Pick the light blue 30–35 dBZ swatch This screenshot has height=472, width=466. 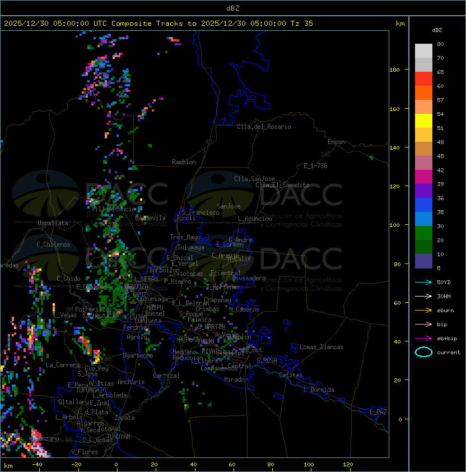click(x=423, y=219)
